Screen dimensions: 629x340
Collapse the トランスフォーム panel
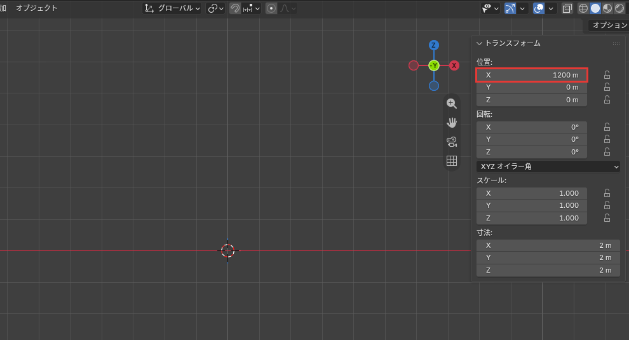[479, 43]
